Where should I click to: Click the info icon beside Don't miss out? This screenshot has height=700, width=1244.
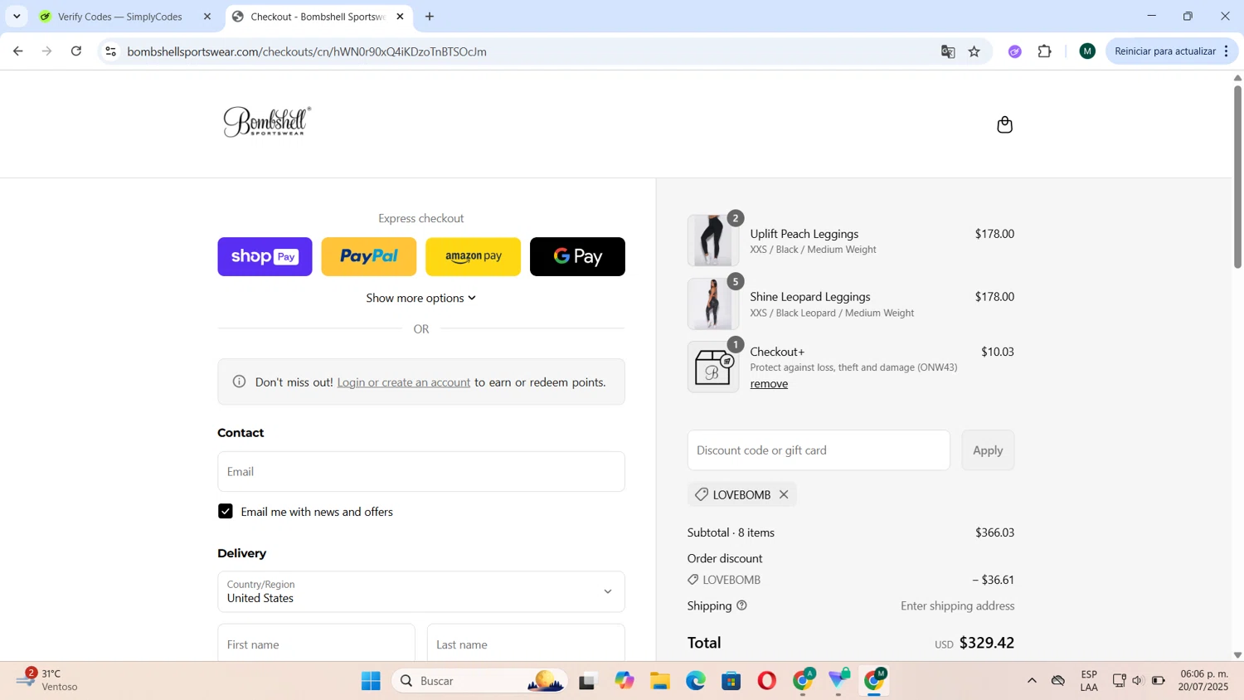click(x=239, y=382)
